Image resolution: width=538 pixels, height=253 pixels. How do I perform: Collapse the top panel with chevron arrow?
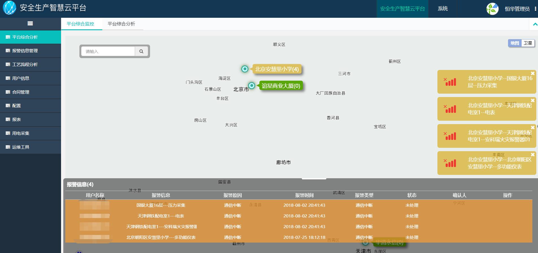click(535, 24)
